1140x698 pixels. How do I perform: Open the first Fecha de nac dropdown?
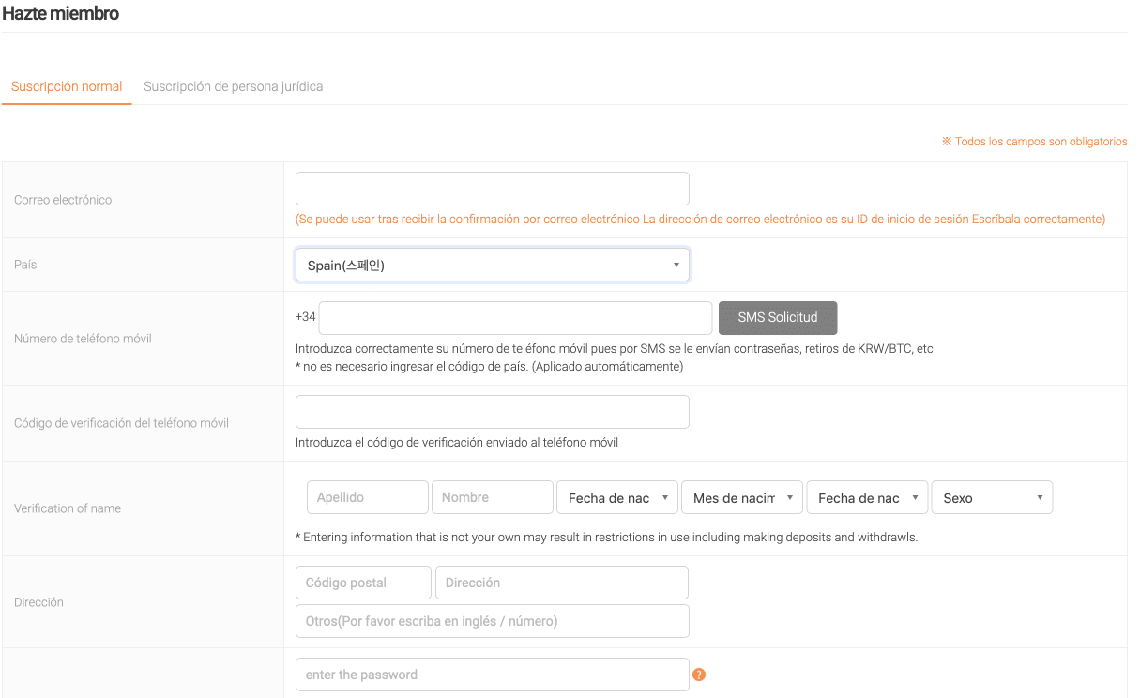click(x=617, y=497)
